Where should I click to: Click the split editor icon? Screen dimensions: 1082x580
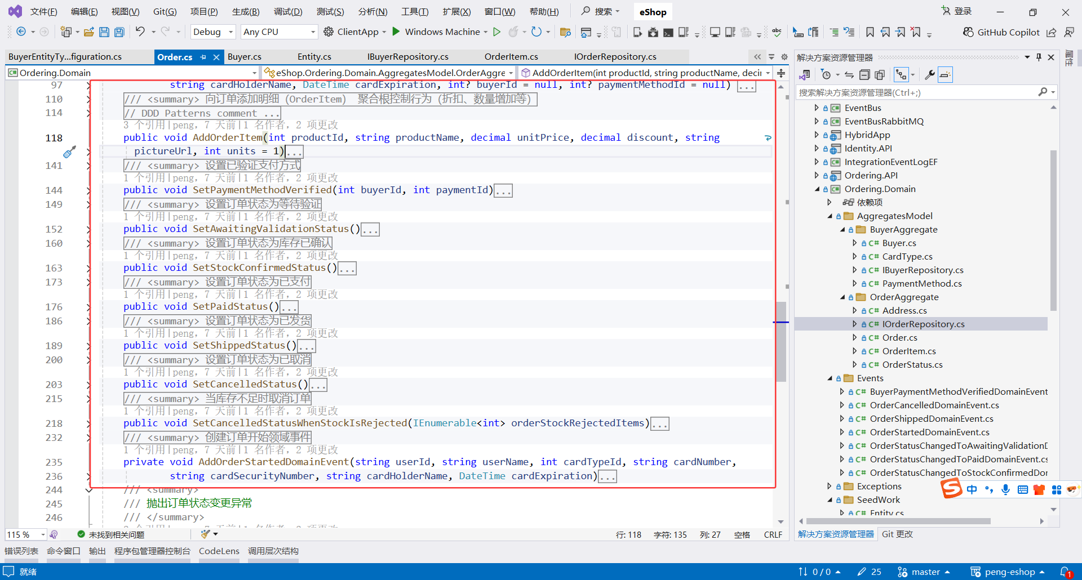781,73
